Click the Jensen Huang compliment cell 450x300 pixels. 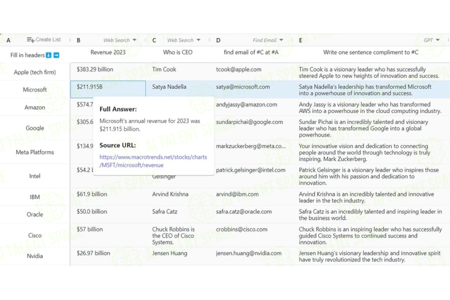point(371,256)
